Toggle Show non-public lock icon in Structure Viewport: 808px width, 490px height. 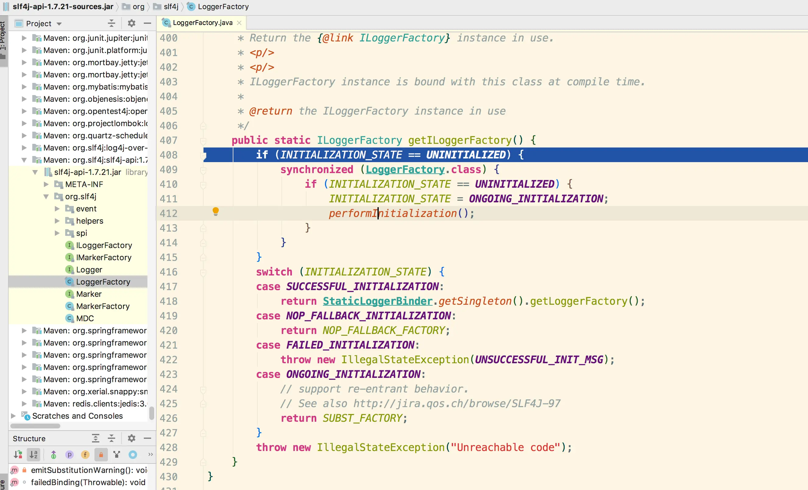(x=101, y=455)
